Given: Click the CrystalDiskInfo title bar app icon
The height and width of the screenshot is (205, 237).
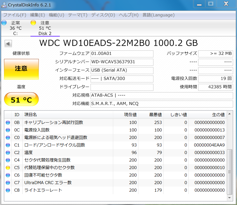Looking at the screenshot, I should pyautogui.click(x=4, y=5).
